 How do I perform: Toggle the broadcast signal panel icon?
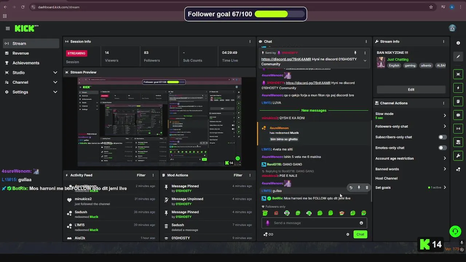point(458,128)
